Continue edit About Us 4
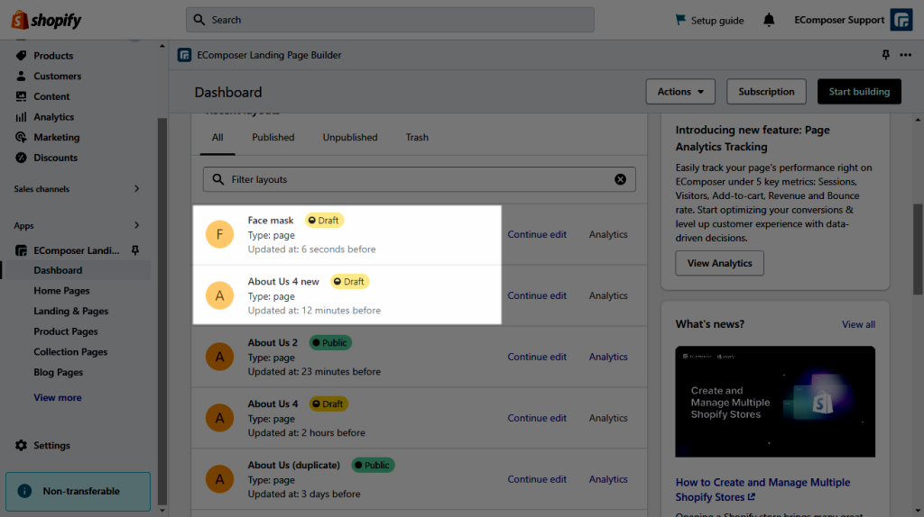Viewport: 924px width, 517px height. (x=537, y=418)
